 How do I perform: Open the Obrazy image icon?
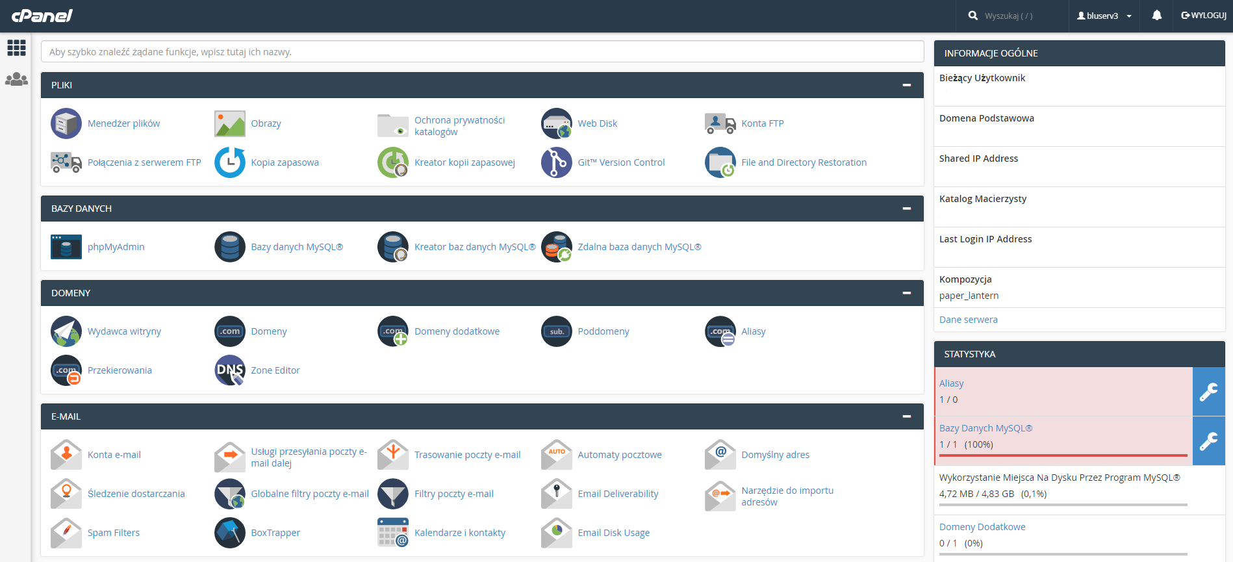[230, 123]
